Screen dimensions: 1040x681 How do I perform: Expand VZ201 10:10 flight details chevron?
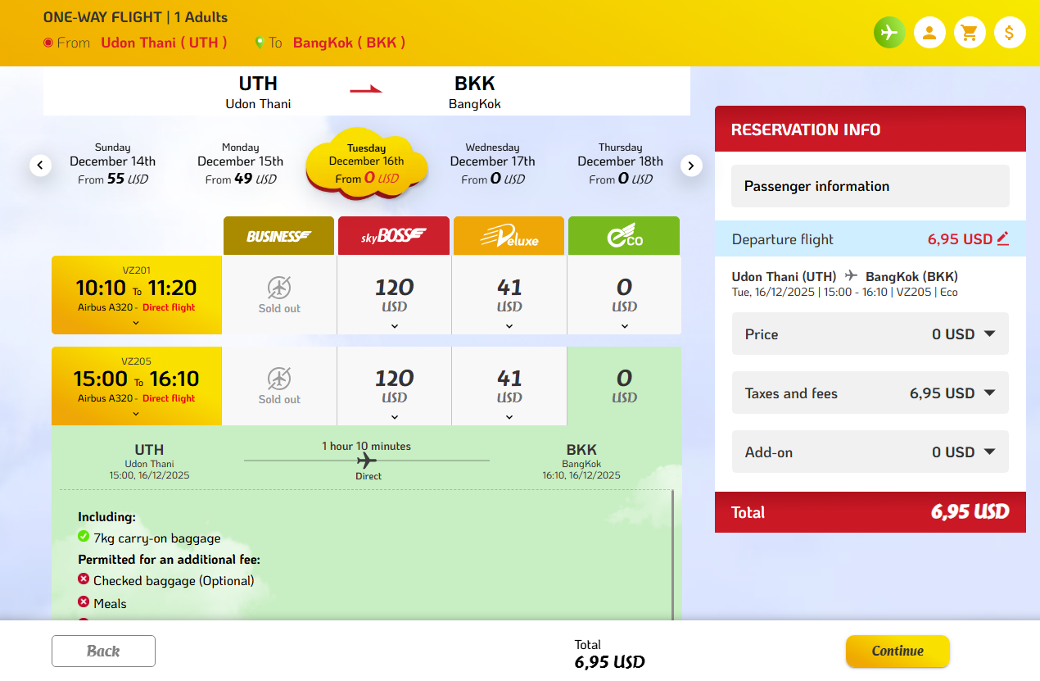136,323
